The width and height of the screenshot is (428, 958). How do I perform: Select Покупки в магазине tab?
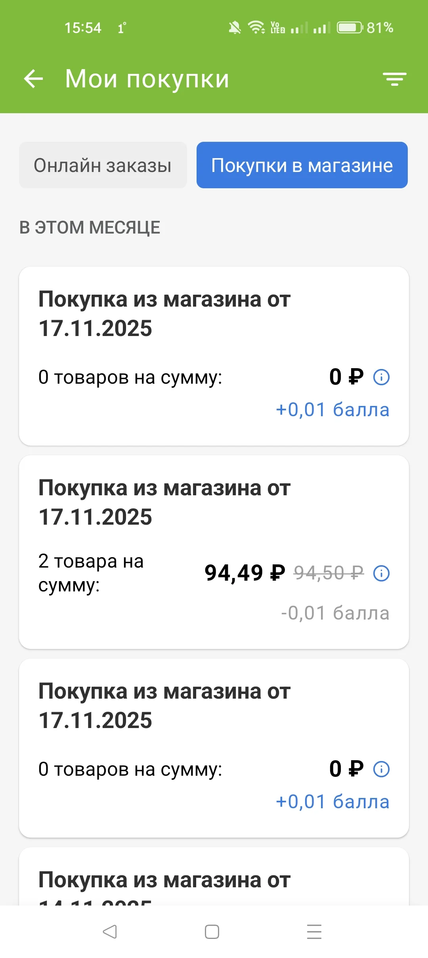click(x=302, y=165)
